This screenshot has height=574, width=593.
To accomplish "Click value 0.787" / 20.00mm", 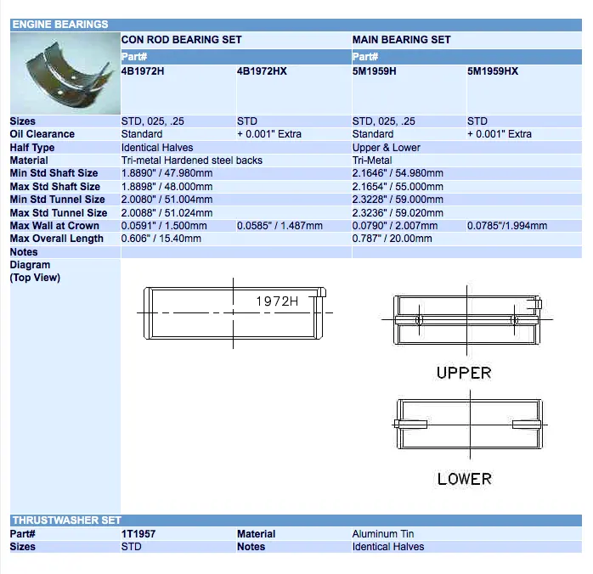I will (x=393, y=239).
